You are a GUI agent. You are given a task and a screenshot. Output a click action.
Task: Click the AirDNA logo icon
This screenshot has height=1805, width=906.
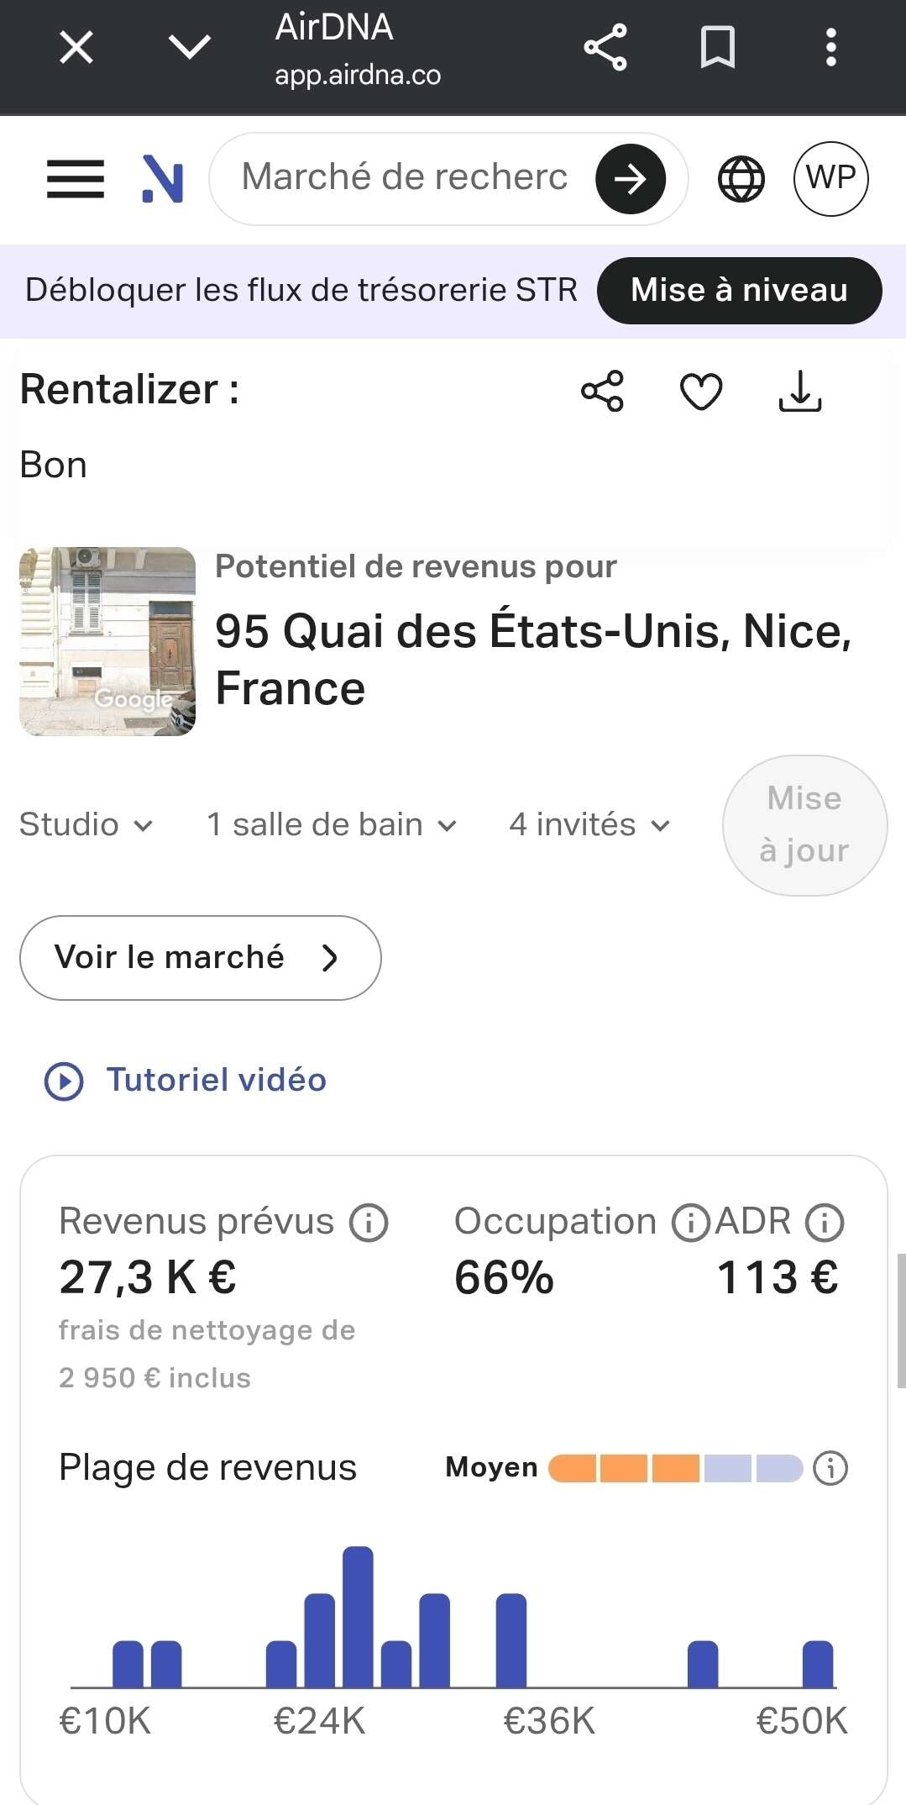(x=163, y=179)
